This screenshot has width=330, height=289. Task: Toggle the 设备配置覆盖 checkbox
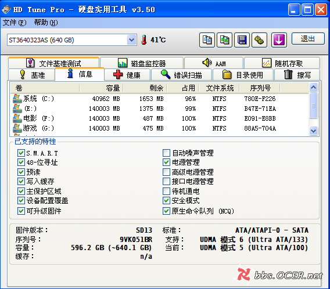coord(21,200)
